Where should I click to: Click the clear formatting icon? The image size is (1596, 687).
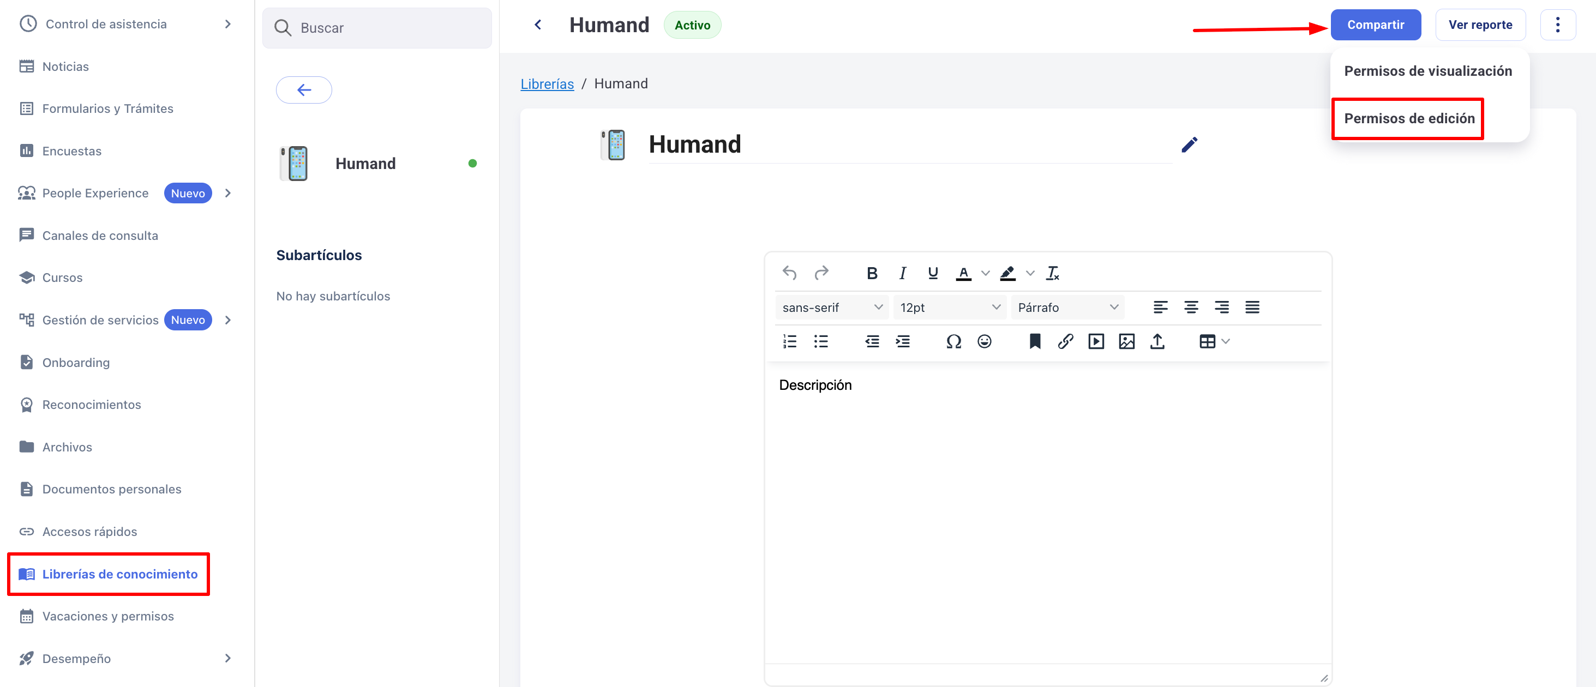[1052, 273]
